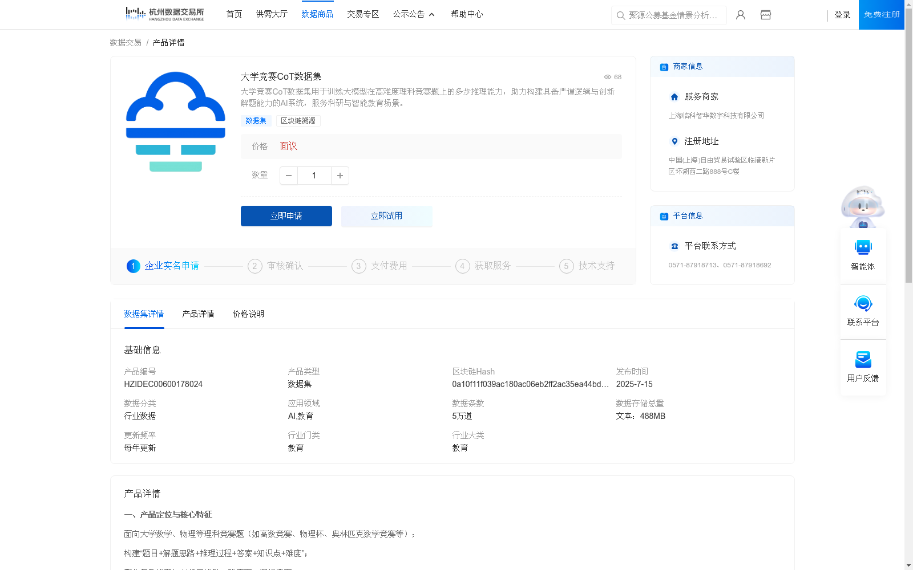Click the 立即试用 button
Viewport: 913px width, 570px height.
point(387,216)
